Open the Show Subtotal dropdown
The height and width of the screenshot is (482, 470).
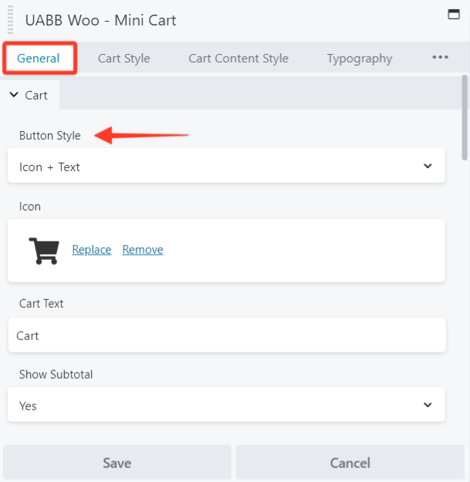(226, 406)
